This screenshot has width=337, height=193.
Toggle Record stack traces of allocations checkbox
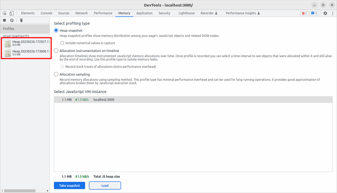pyautogui.click(x=62, y=67)
